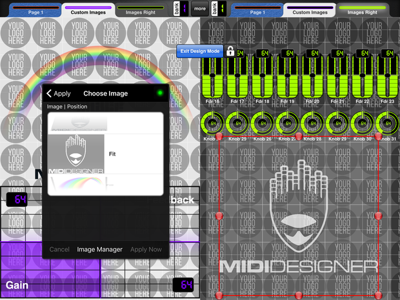Click the right-middle red resize handle
This screenshot has width=400, height=300.
click(378, 216)
